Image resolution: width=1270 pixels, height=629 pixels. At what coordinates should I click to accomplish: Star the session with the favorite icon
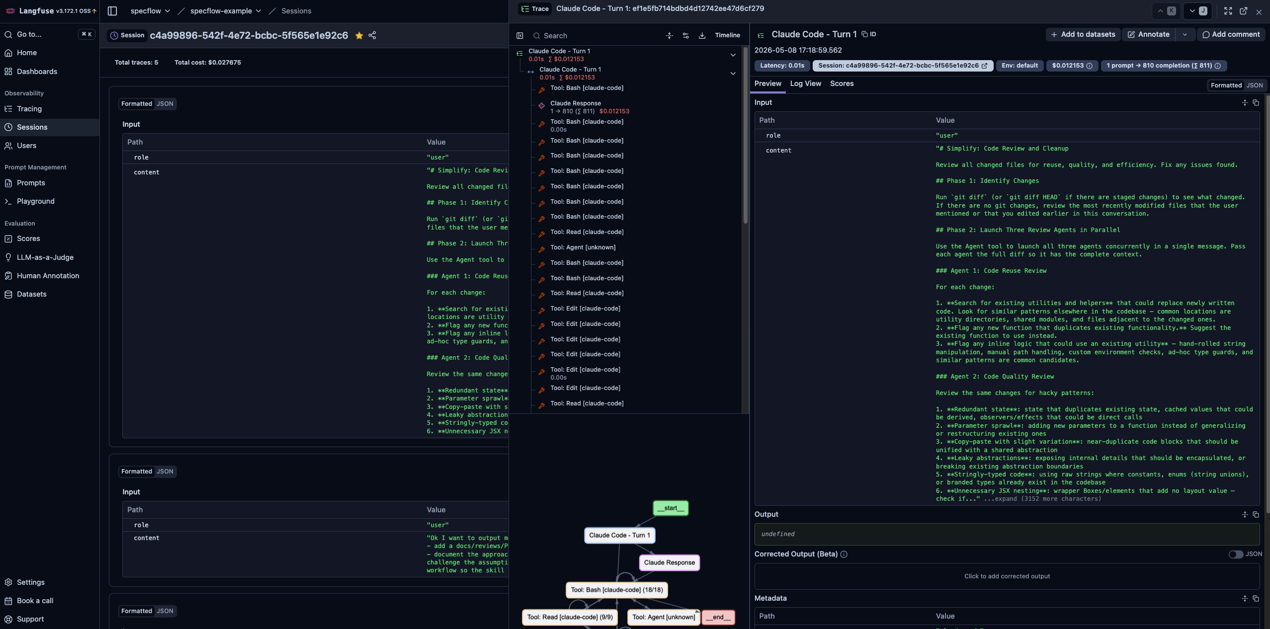359,35
